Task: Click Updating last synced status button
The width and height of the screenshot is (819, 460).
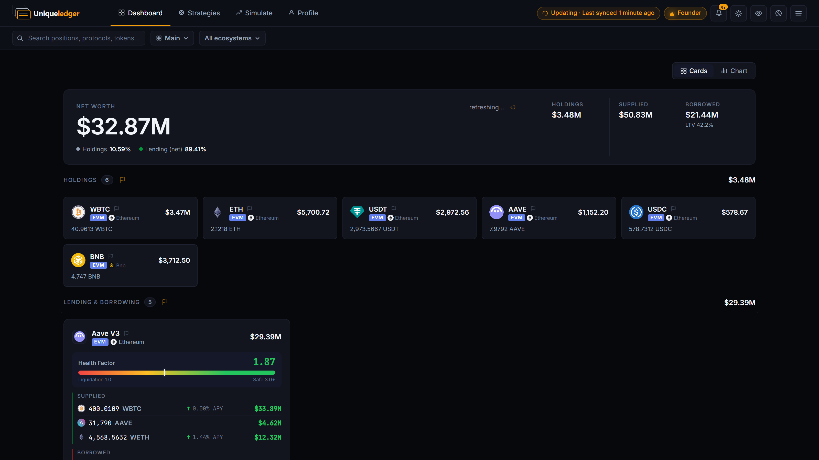Action: coord(598,13)
